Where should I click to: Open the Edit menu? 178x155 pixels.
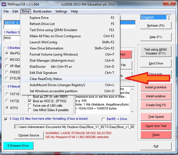[x=15, y=11]
